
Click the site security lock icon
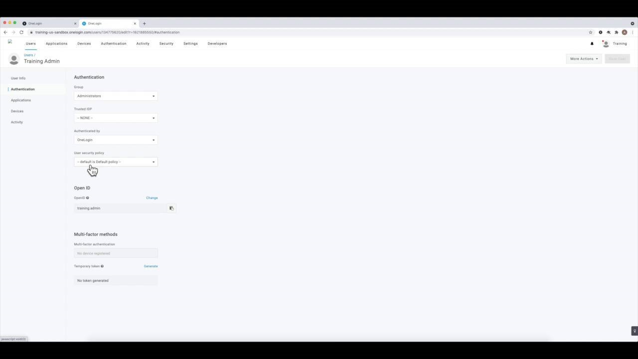point(31,32)
